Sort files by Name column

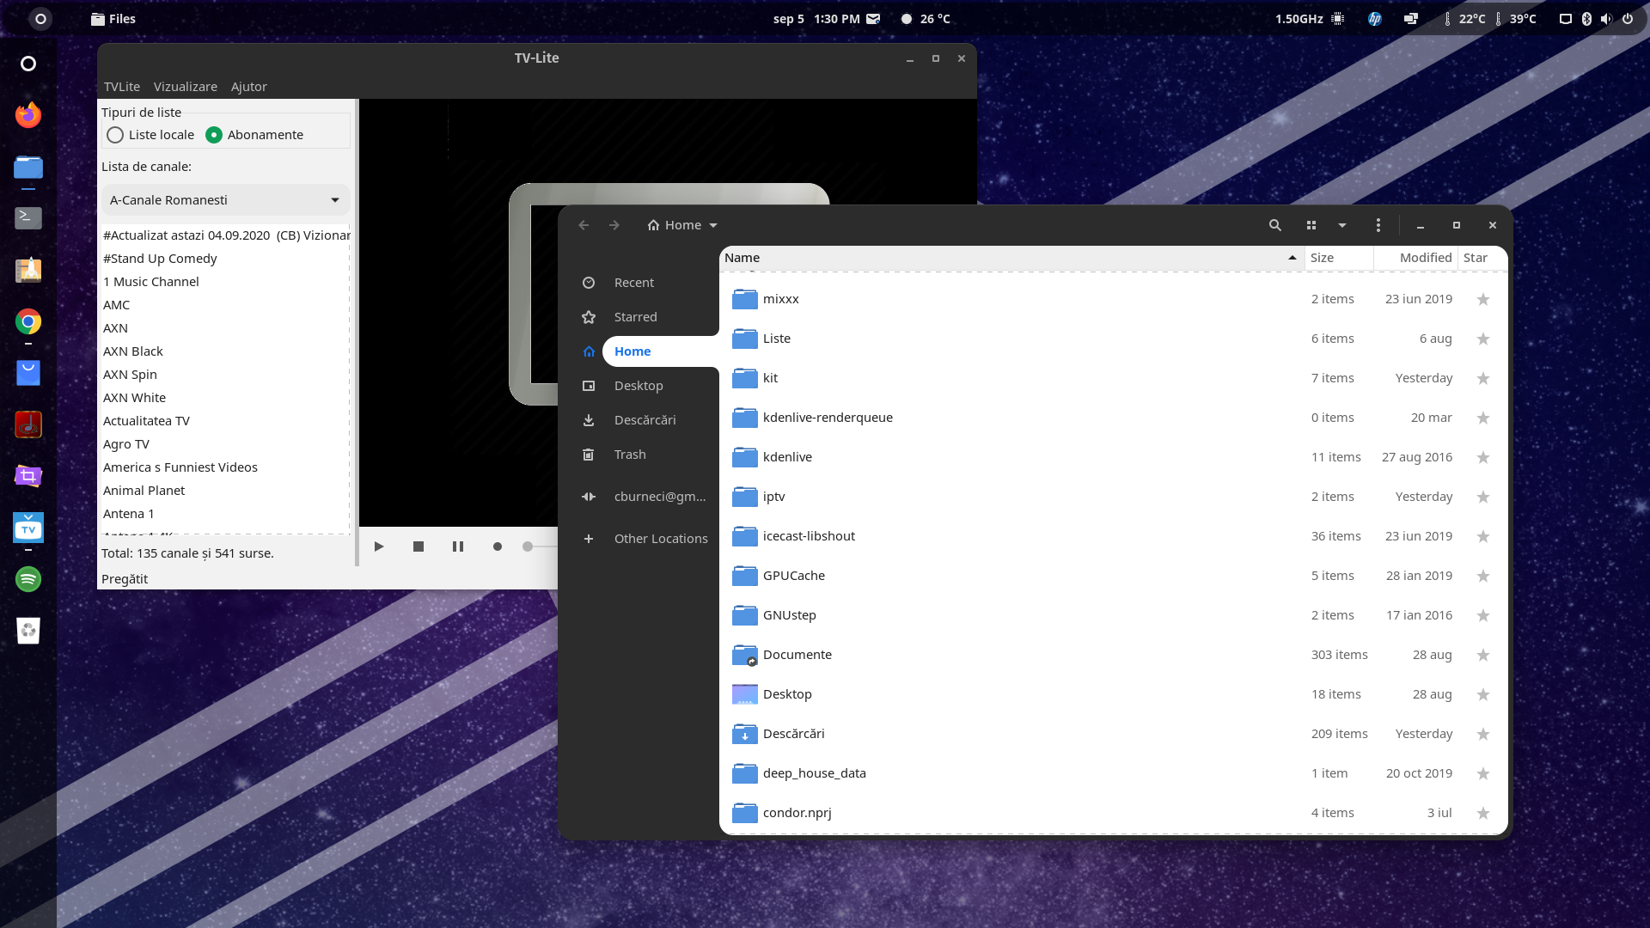point(1011,258)
